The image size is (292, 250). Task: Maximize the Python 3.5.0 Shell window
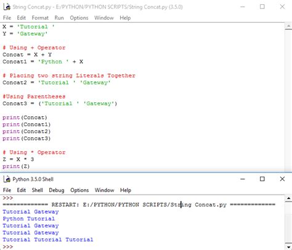tap(262, 179)
